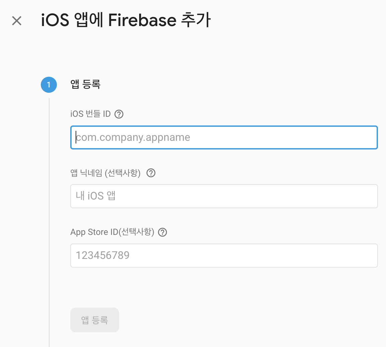Close the Add Firebase to iOS dialog
Screen dimensions: 386x347
(x=17, y=21)
